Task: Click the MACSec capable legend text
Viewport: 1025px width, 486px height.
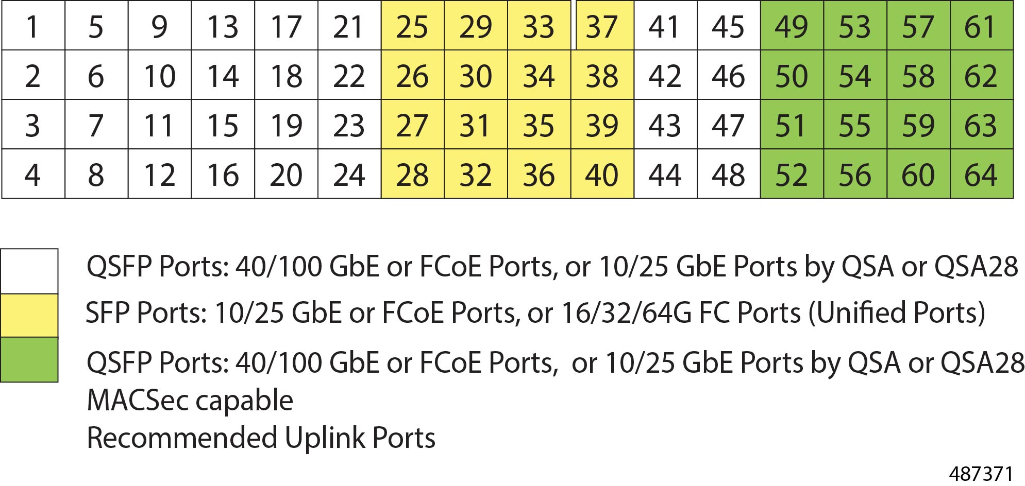Action: (190, 401)
